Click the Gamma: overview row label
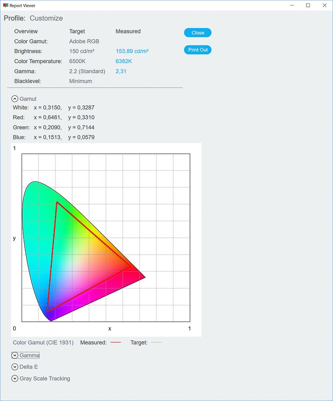 pyautogui.click(x=25, y=71)
